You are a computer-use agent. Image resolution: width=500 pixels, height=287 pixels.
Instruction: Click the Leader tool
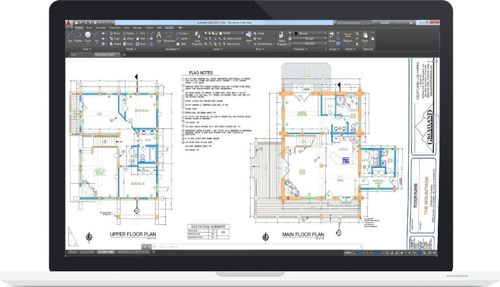(x=182, y=38)
